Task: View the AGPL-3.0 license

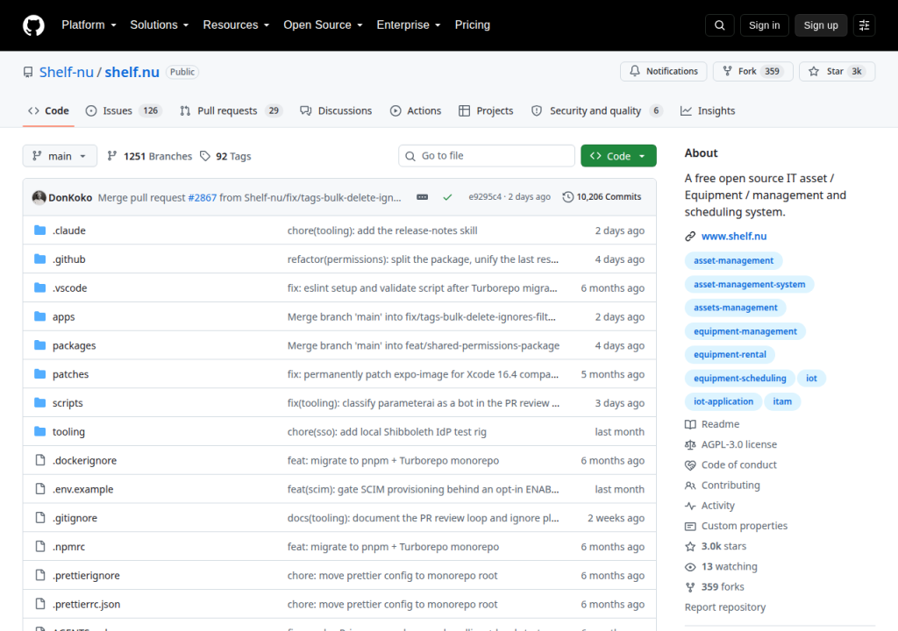Action: tap(731, 444)
